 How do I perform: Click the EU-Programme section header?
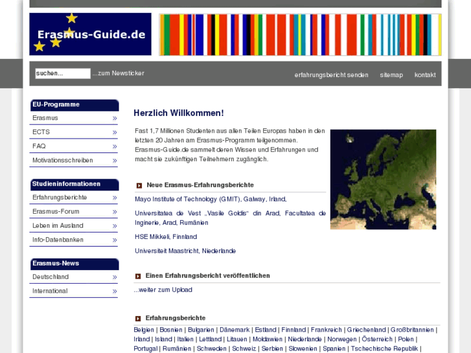pos(75,105)
